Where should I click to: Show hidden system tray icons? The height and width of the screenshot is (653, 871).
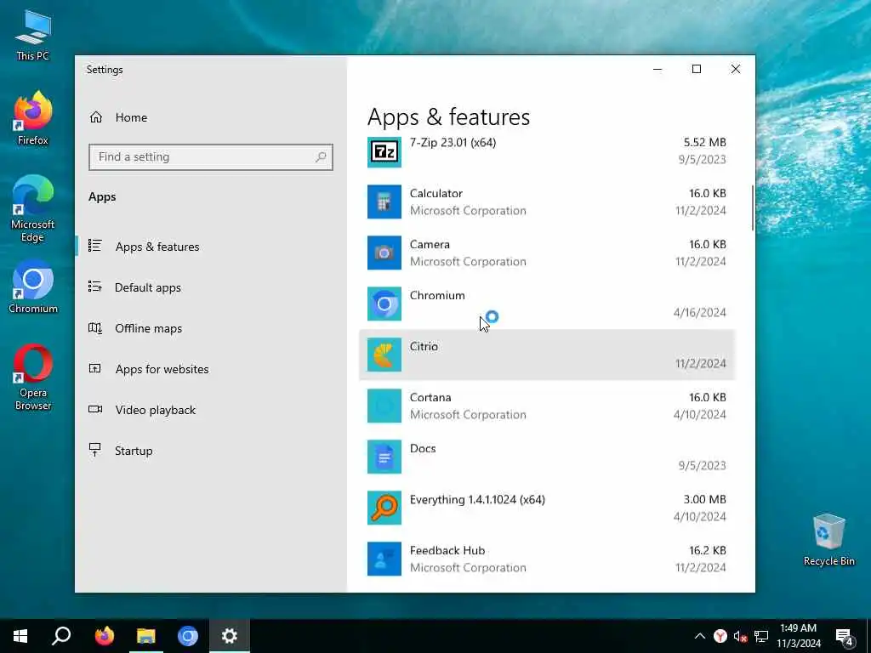(x=700, y=636)
